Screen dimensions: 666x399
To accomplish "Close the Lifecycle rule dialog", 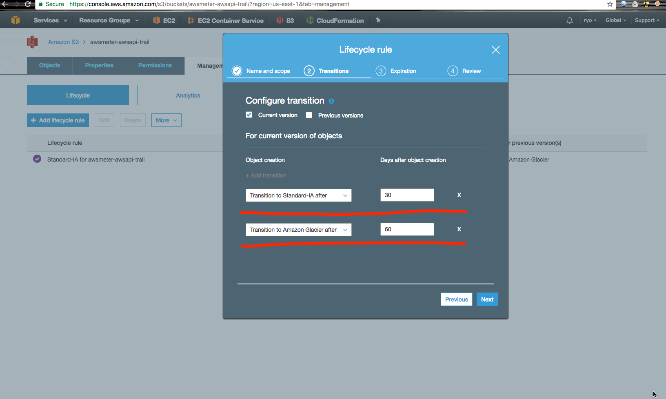I will [496, 50].
